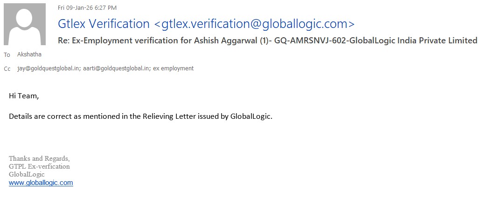The image size is (485, 198).
Task: Click the gtlex.verification@globallogic.com sender address
Action: click(254, 24)
